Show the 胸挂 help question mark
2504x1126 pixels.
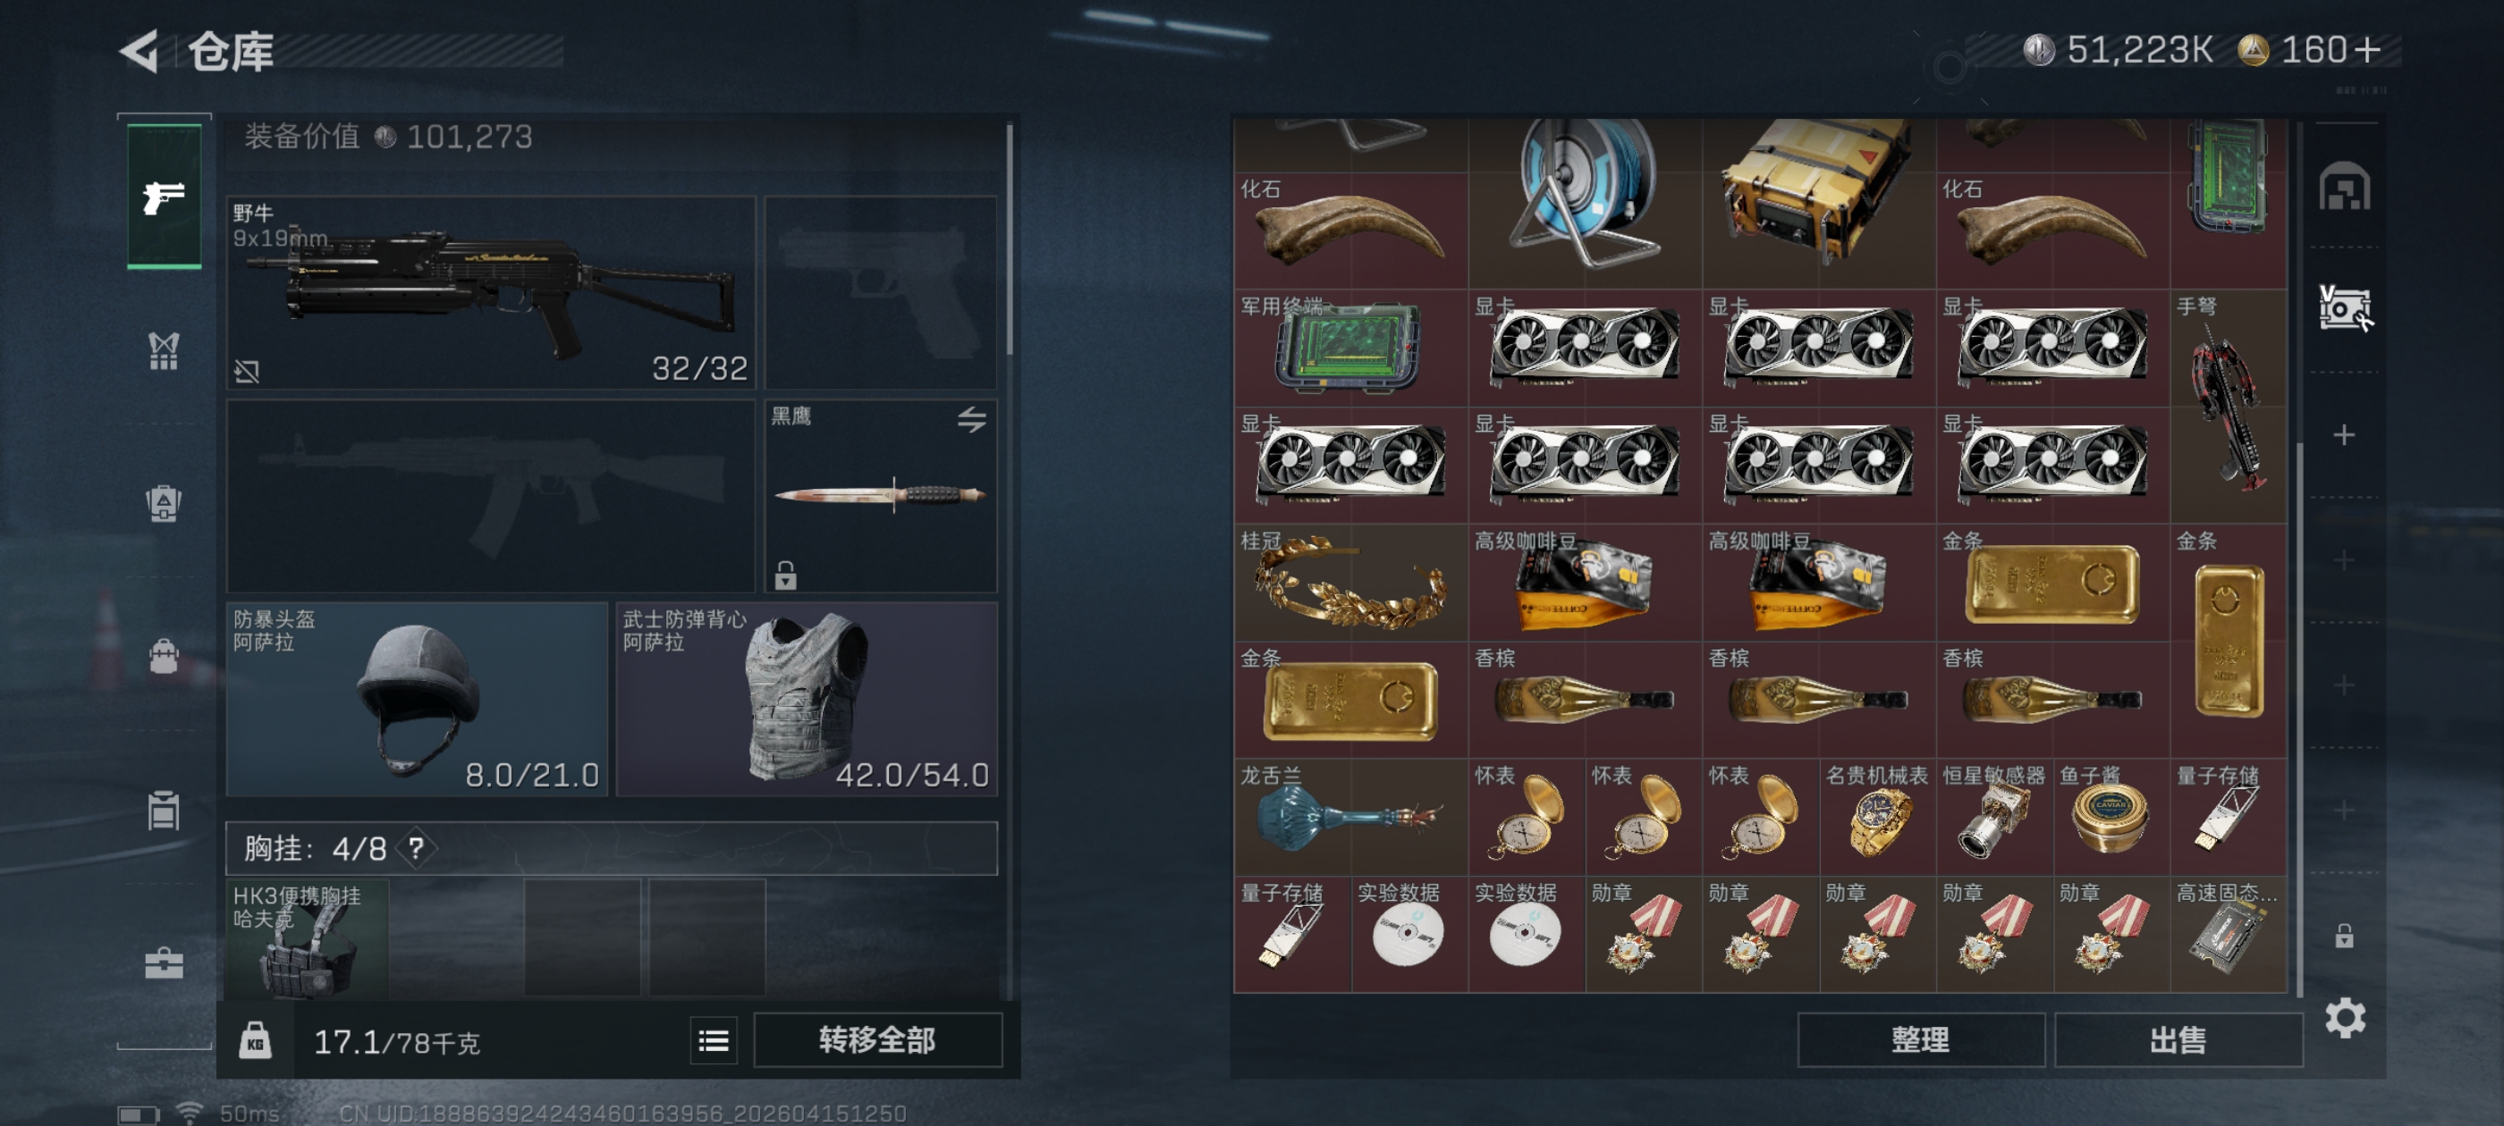click(x=416, y=848)
